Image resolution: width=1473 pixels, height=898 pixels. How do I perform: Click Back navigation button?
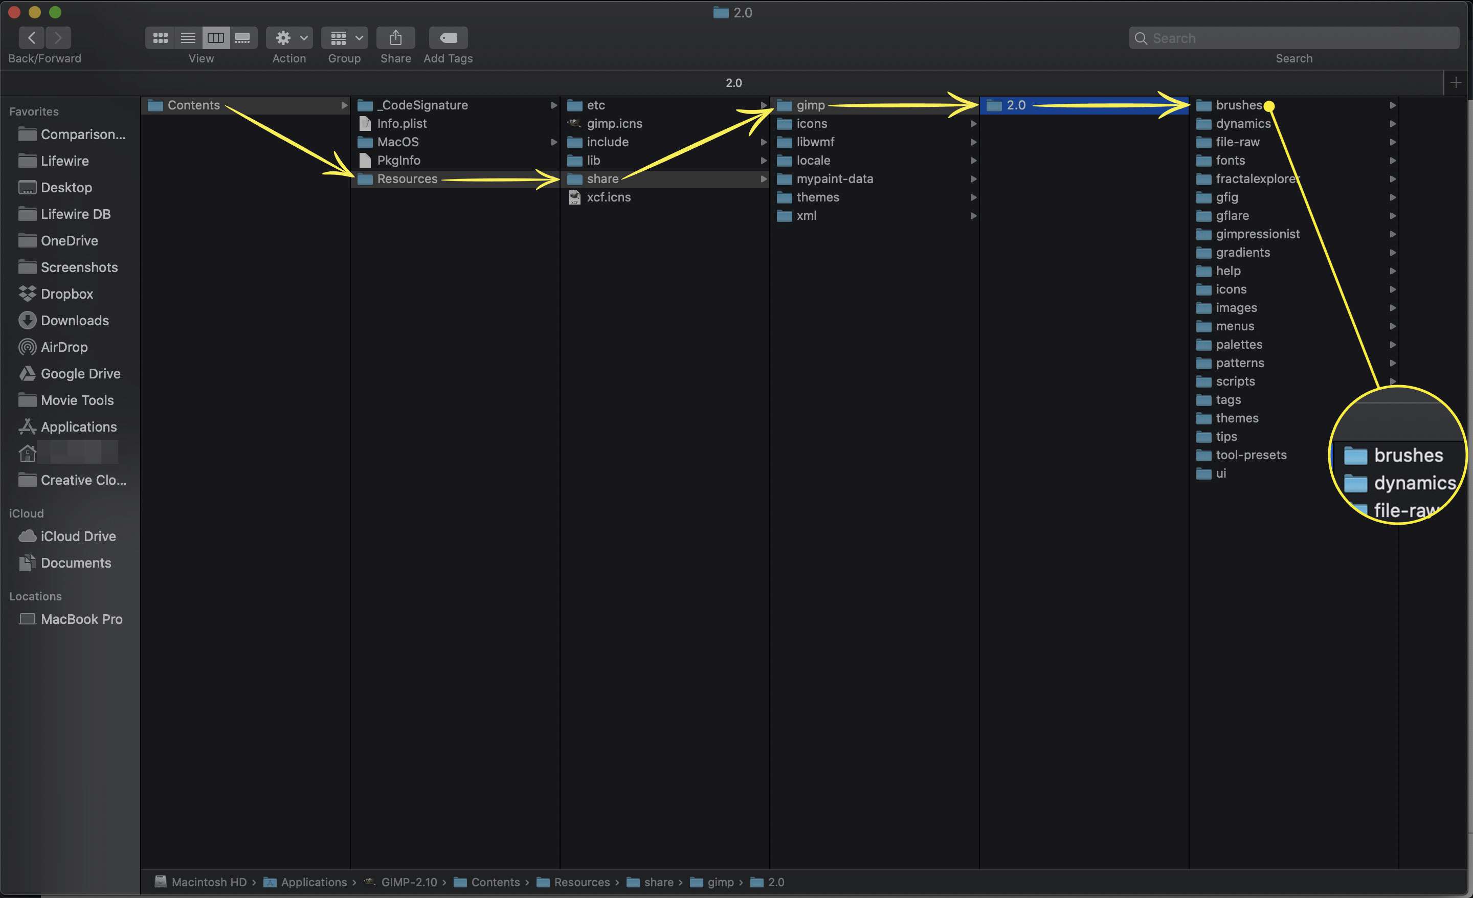pos(32,37)
